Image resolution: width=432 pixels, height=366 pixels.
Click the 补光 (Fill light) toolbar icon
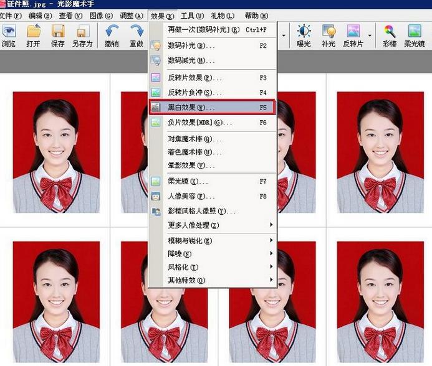click(329, 31)
